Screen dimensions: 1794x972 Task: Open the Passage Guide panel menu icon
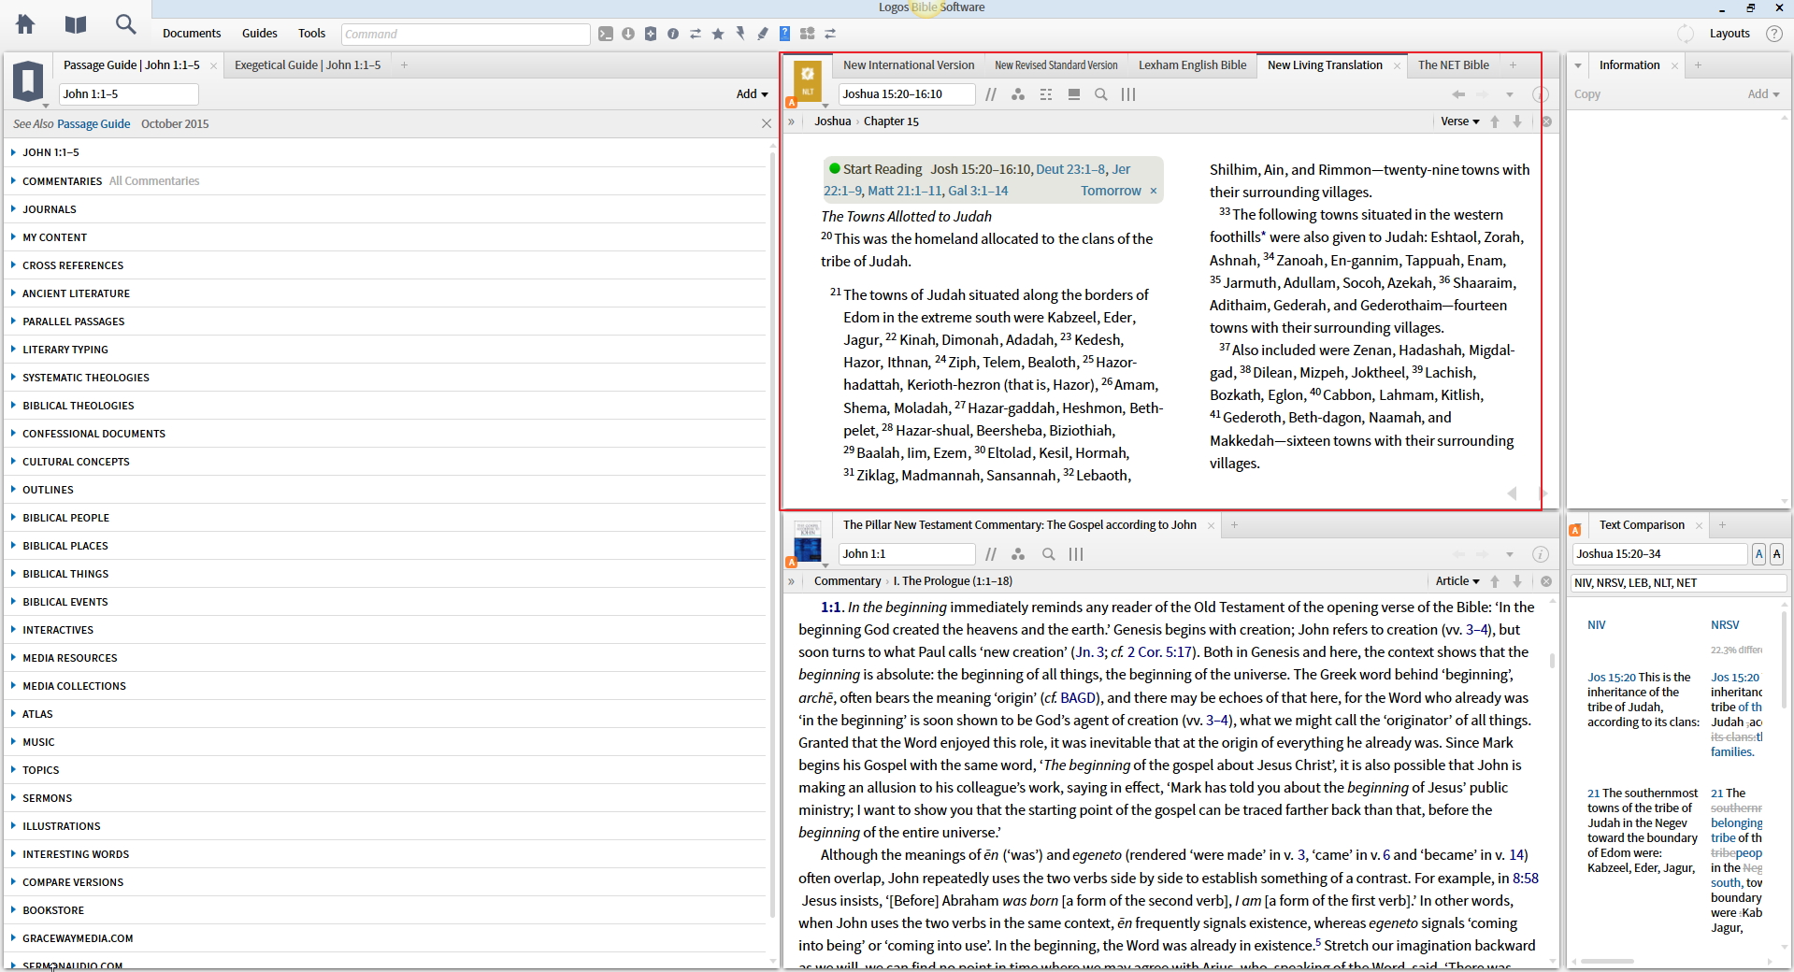28,81
